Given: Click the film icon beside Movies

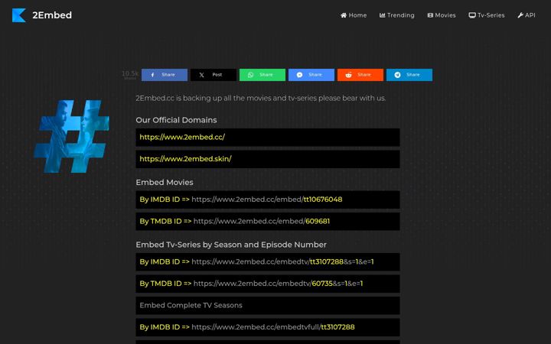Looking at the screenshot, I should point(430,15).
